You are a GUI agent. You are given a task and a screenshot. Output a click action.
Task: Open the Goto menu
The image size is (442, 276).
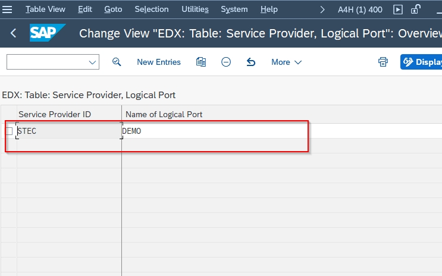pyautogui.click(x=113, y=10)
